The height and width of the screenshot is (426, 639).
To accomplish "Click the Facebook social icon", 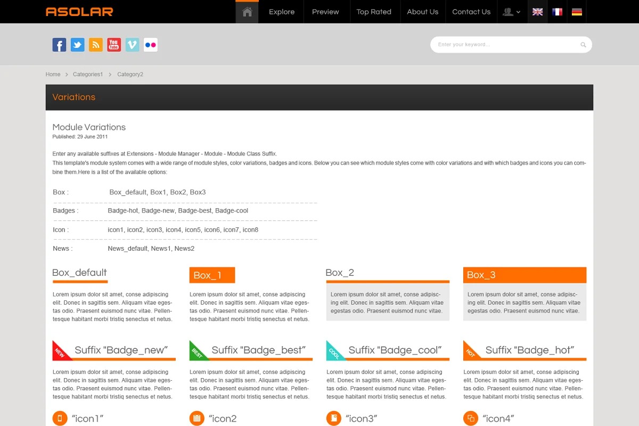I will (x=59, y=45).
